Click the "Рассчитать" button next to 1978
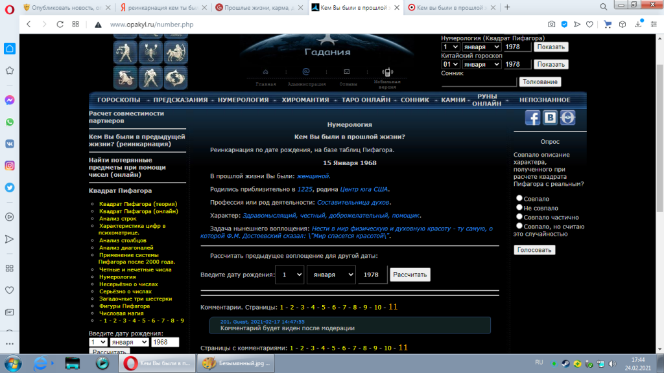This screenshot has width=664, height=373. click(409, 275)
